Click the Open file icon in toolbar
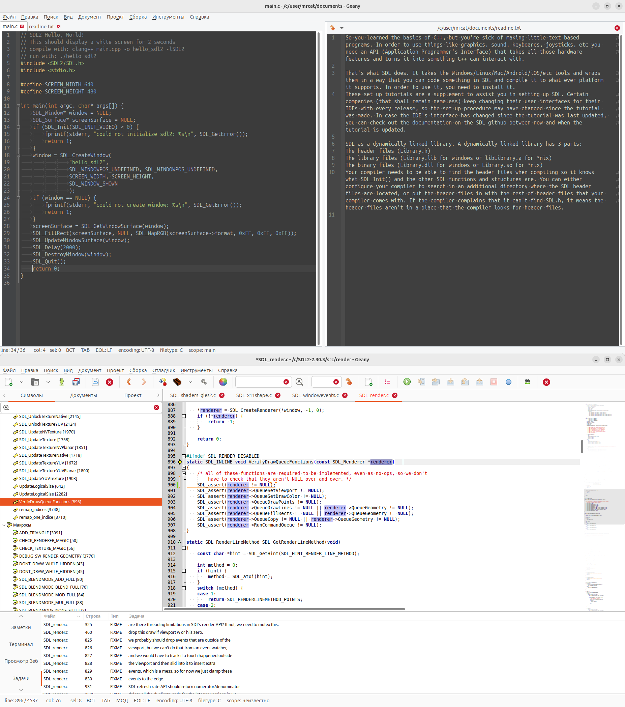 click(35, 382)
